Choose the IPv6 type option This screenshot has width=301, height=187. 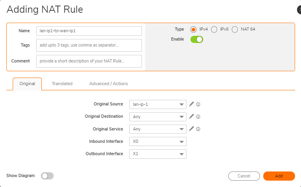click(x=214, y=29)
